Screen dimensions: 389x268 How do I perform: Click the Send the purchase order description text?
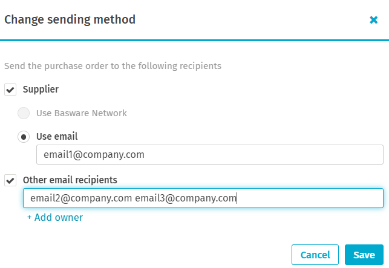tap(113, 66)
